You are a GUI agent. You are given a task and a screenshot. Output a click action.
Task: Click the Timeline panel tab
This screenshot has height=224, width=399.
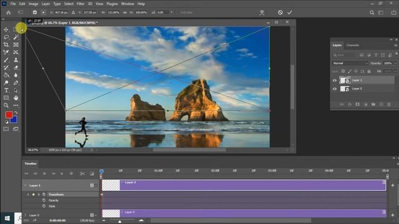click(x=31, y=164)
